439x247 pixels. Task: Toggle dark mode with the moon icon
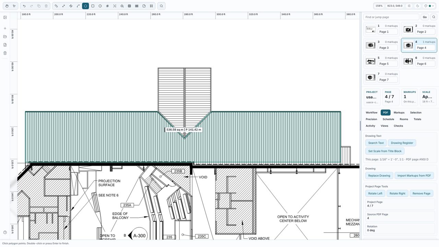417,6
